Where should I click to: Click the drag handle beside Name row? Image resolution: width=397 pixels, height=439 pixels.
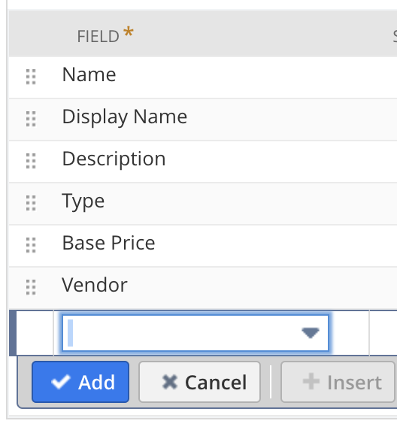coord(31,77)
